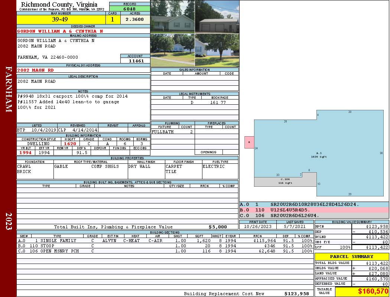Click the acres value 2.3600

coord(134,19)
